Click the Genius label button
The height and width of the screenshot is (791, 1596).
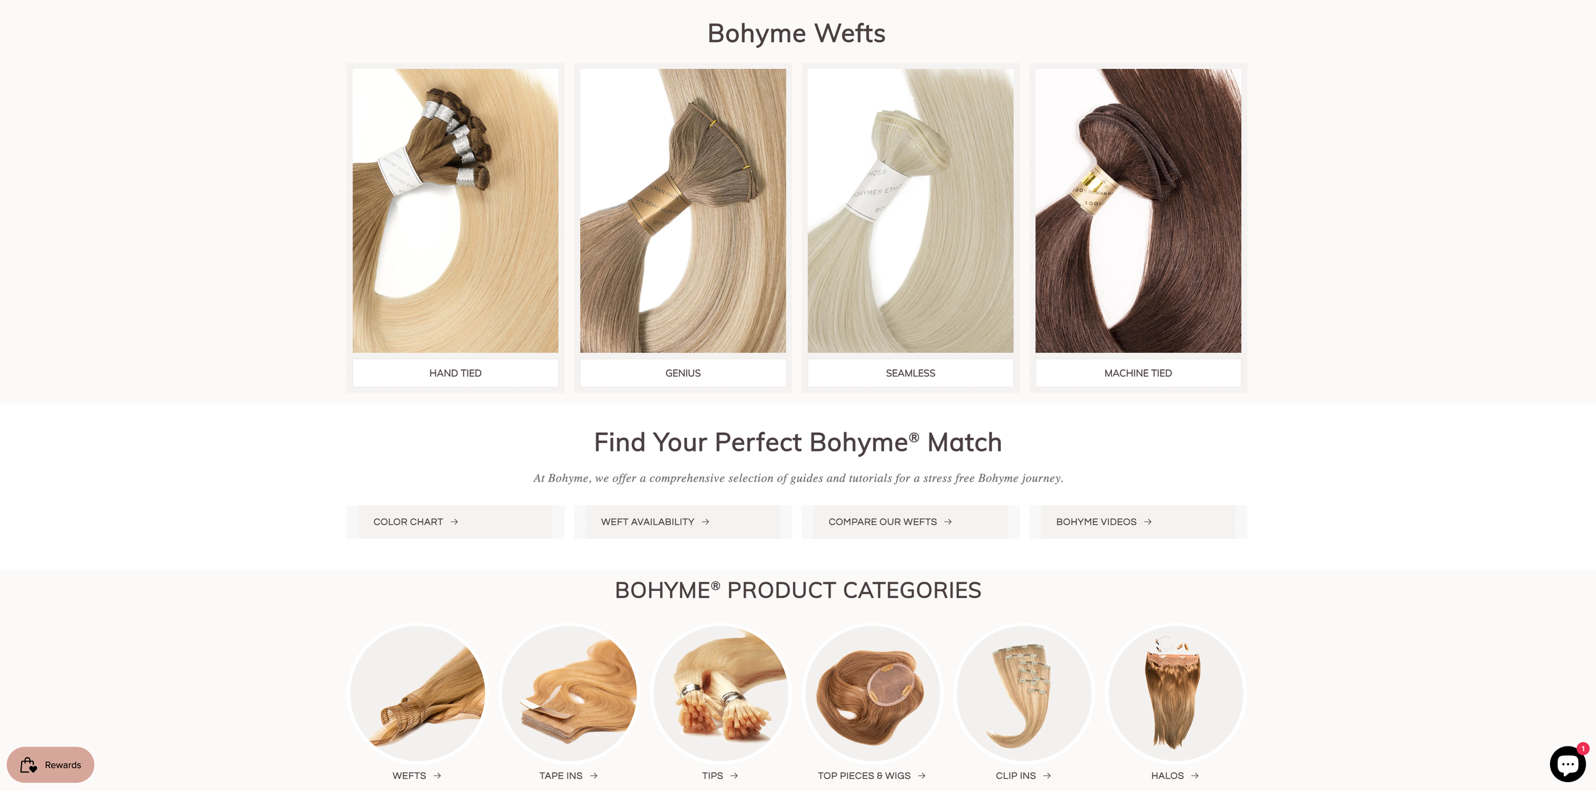point(683,373)
